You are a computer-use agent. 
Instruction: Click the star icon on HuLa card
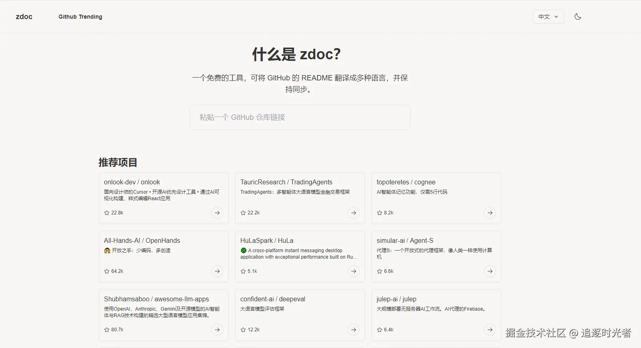(x=243, y=271)
